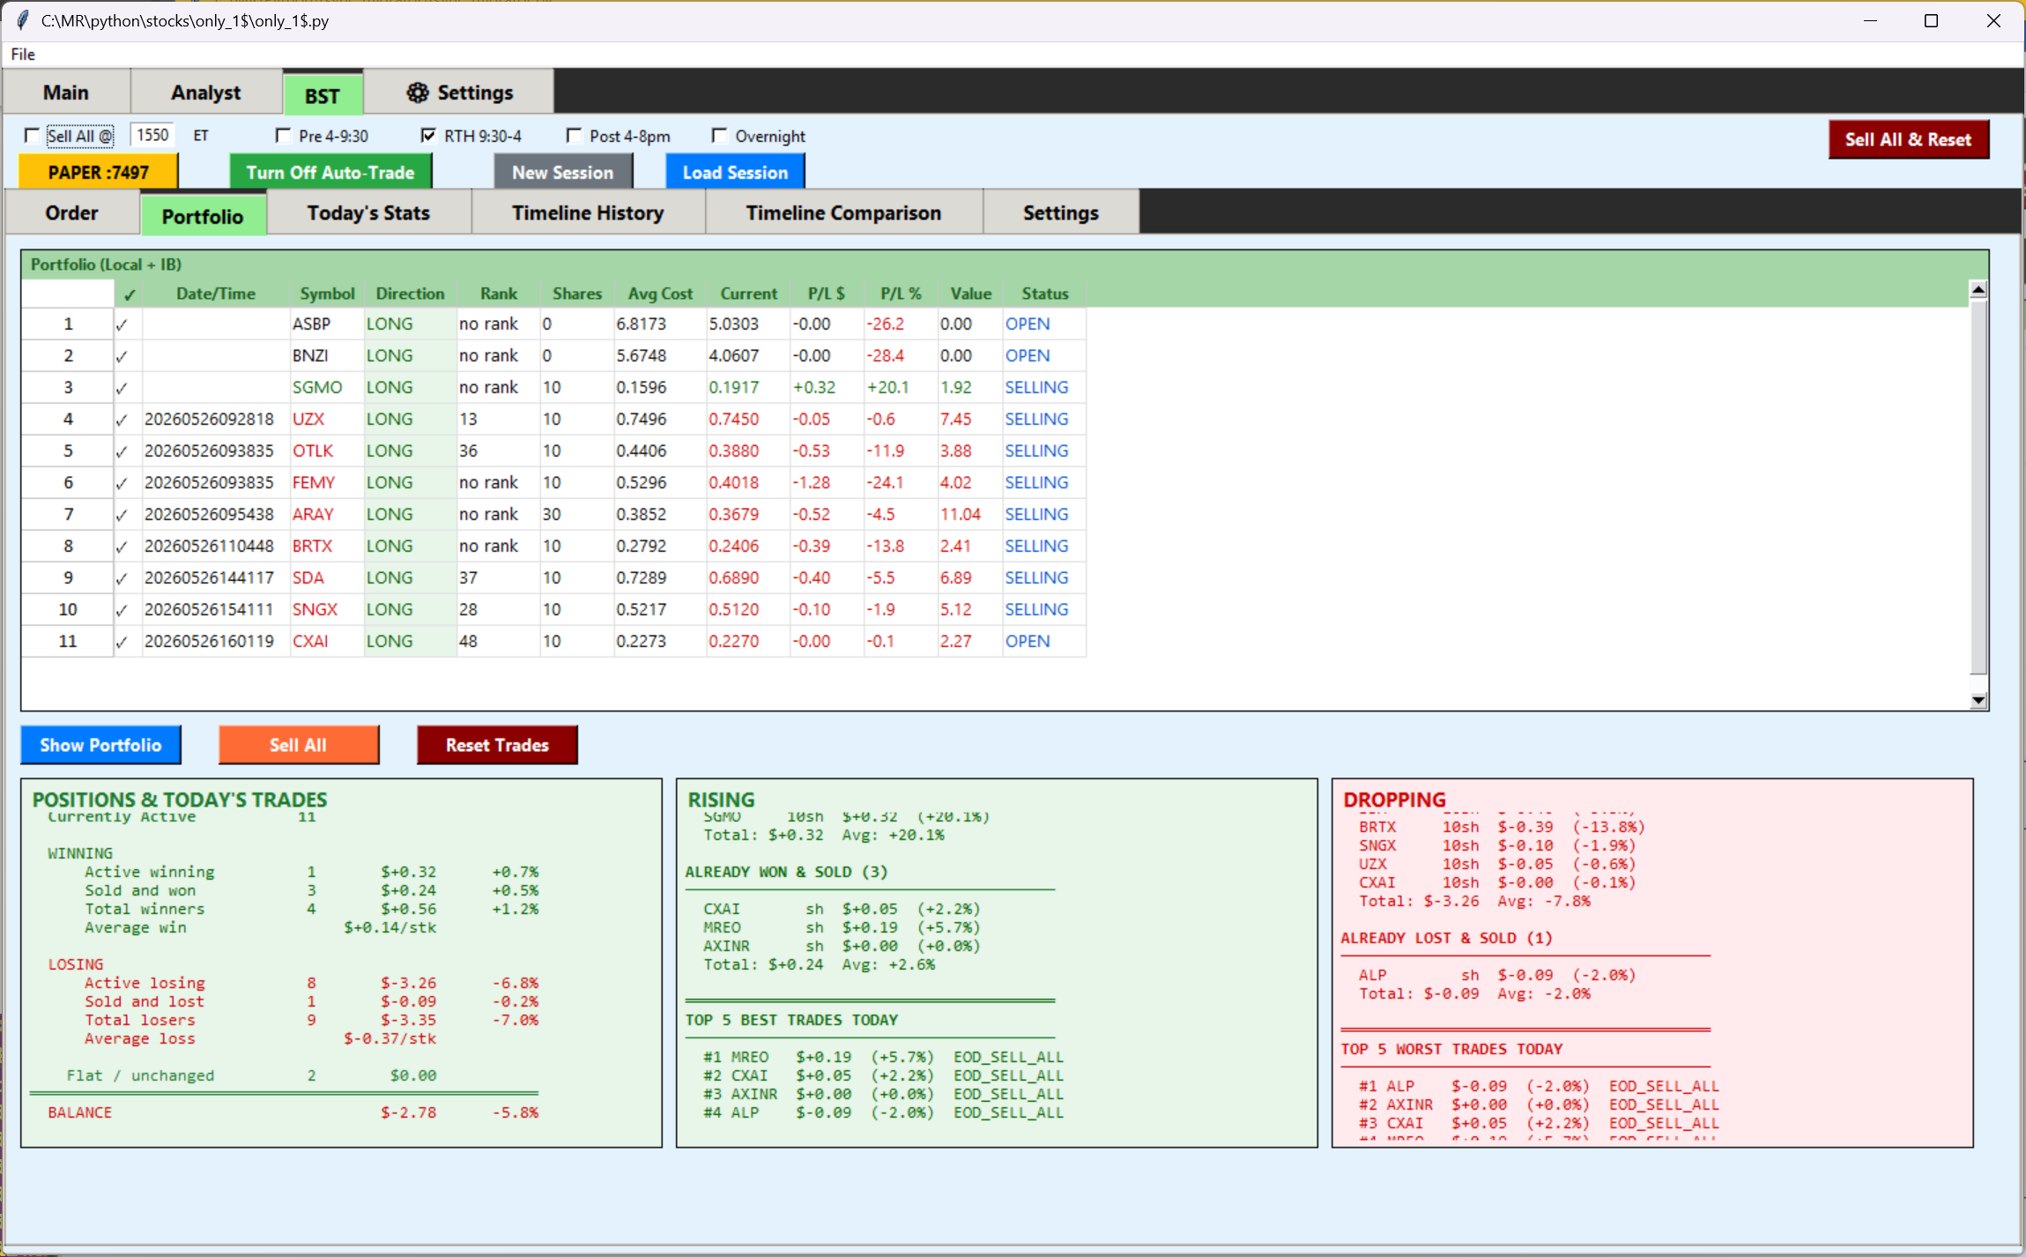Enable the Pre 4-9:30 checkbox
The image size is (2026, 1257).
[x=284, y=136]
